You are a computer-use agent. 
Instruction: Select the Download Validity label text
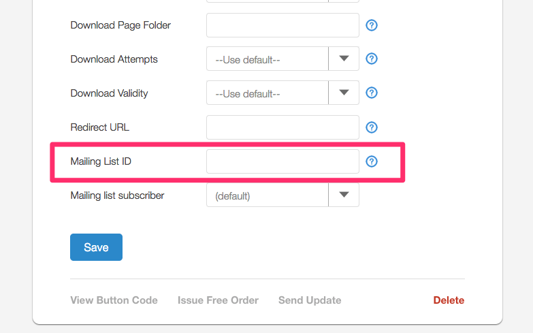[x=109, y=93]
